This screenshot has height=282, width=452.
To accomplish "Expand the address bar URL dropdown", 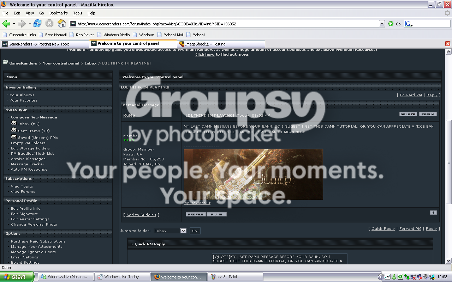I will [382, 24].
